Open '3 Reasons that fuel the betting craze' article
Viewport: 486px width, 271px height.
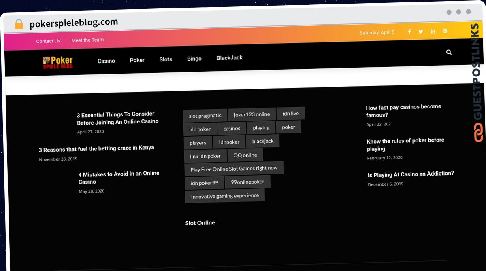click(96, 148)
